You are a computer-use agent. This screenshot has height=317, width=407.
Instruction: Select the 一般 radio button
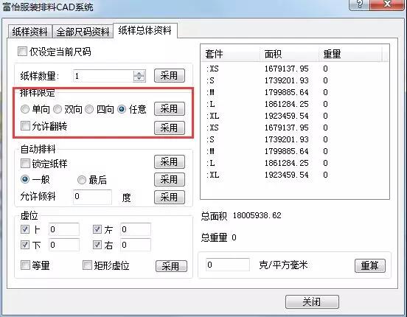(25, 179)
